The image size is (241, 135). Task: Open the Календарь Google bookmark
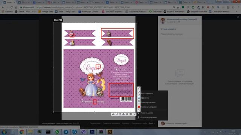88,12
